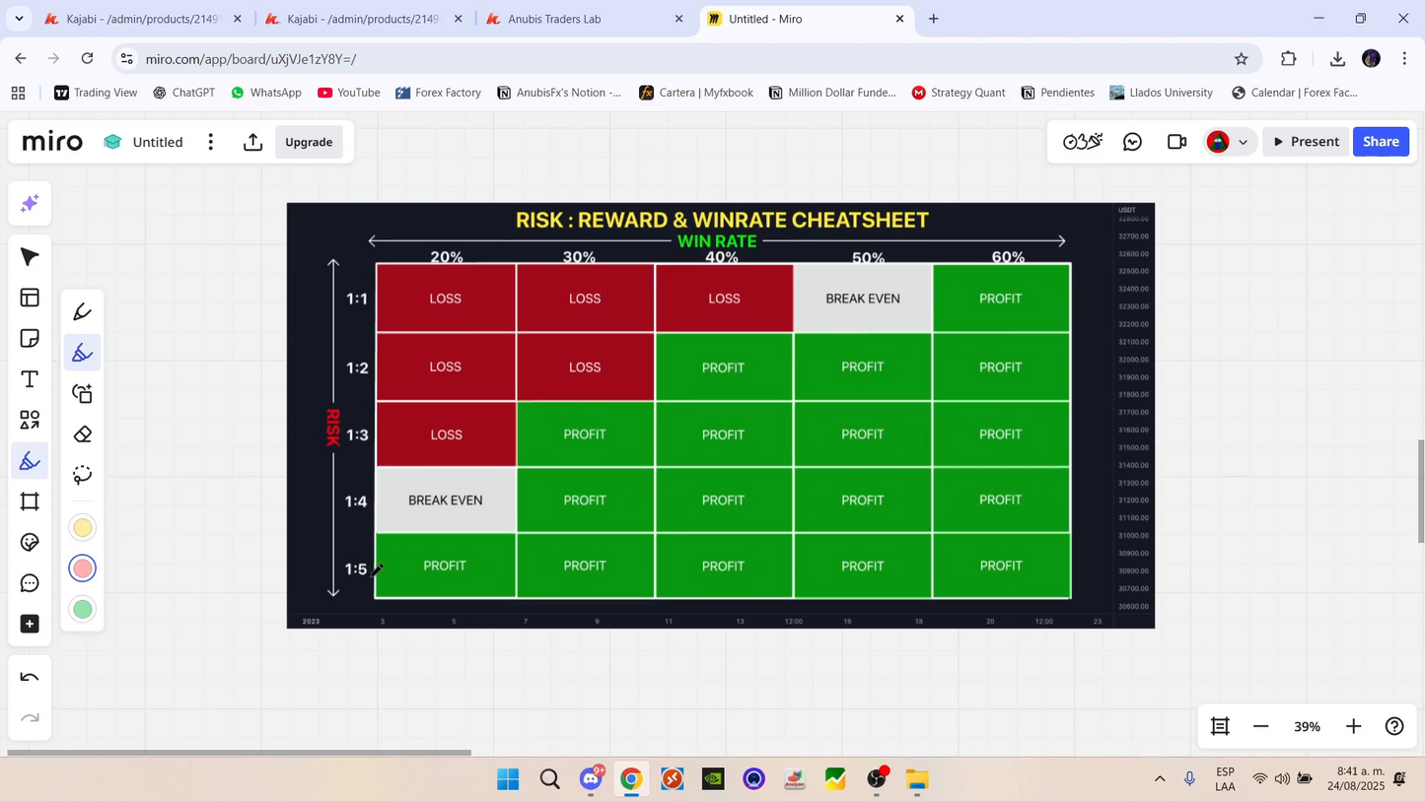Select the pen drawing tool in sidebar
The height and width of the screenshot is (801, 1425).
[x=30, y=461]
